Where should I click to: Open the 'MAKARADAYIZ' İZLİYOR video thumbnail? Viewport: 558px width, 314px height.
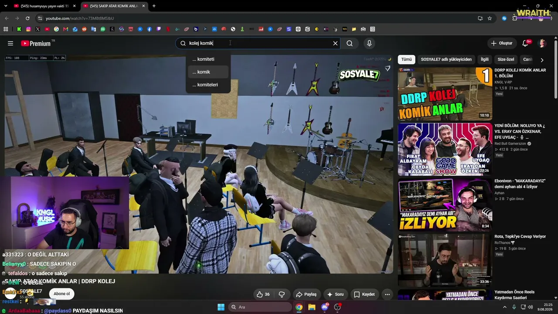coord(445,205)
